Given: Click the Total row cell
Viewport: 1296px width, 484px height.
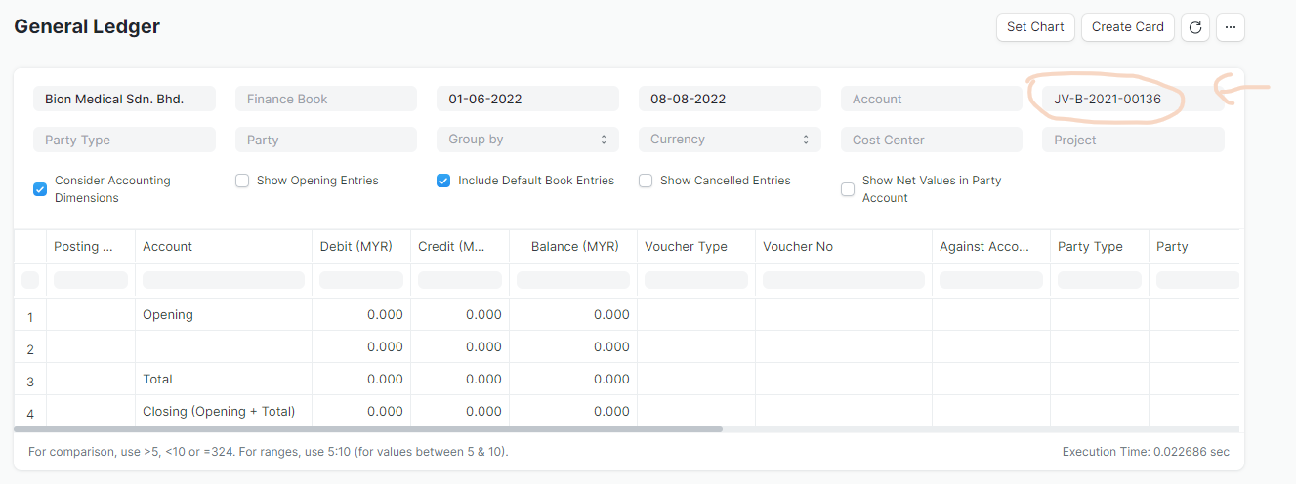Looking at the screenshot, I should coord(224,379).
